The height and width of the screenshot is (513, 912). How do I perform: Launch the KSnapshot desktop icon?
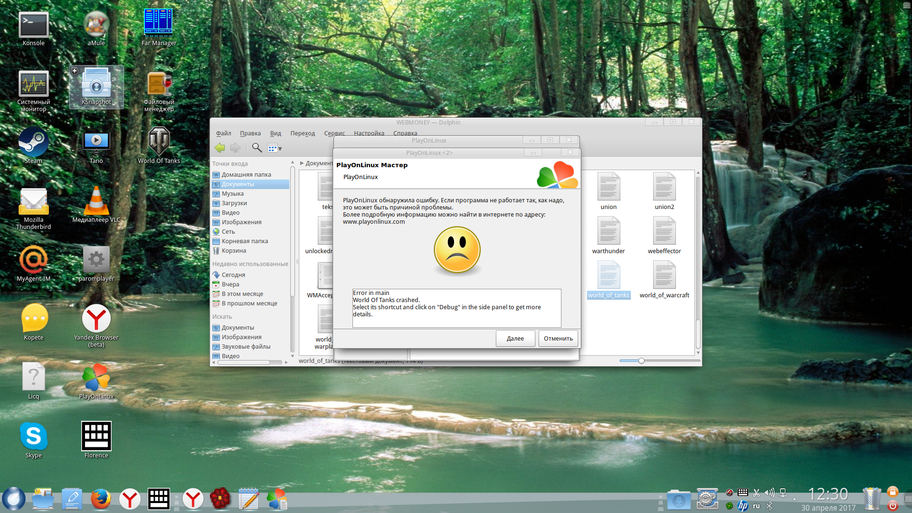pyautogui.click(x=96, y=84)
